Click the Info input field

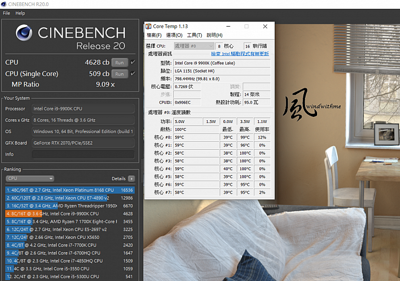click(x=83, y=154)
